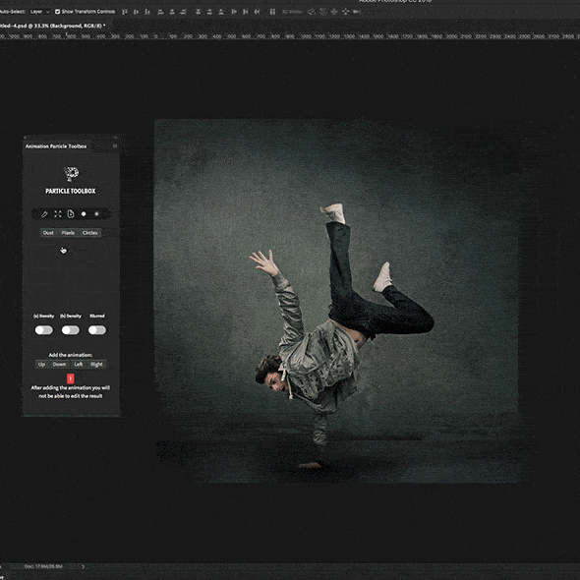580x580 pixels.
Task: Select the 3D Rotate mode icon
Action: [312, 12]
